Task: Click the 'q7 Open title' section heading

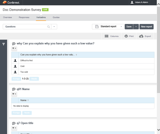Action: click(25, 123)
